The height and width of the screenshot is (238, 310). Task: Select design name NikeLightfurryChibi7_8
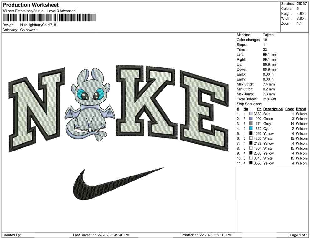click(38, 25)
